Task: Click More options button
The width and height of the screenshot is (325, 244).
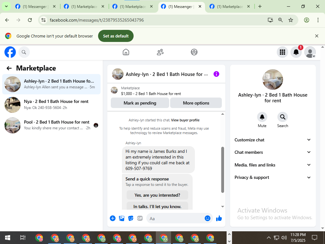Action: [x=196, y=103]
